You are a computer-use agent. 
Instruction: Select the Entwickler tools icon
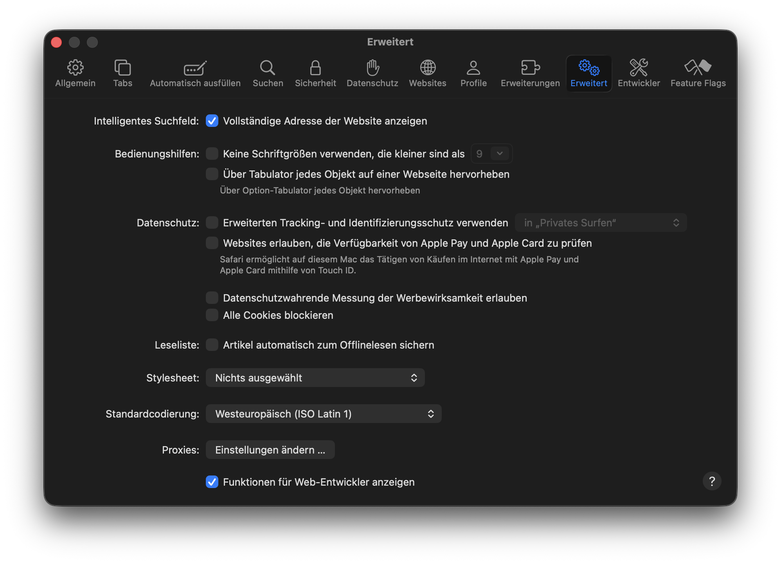point(639,68)
